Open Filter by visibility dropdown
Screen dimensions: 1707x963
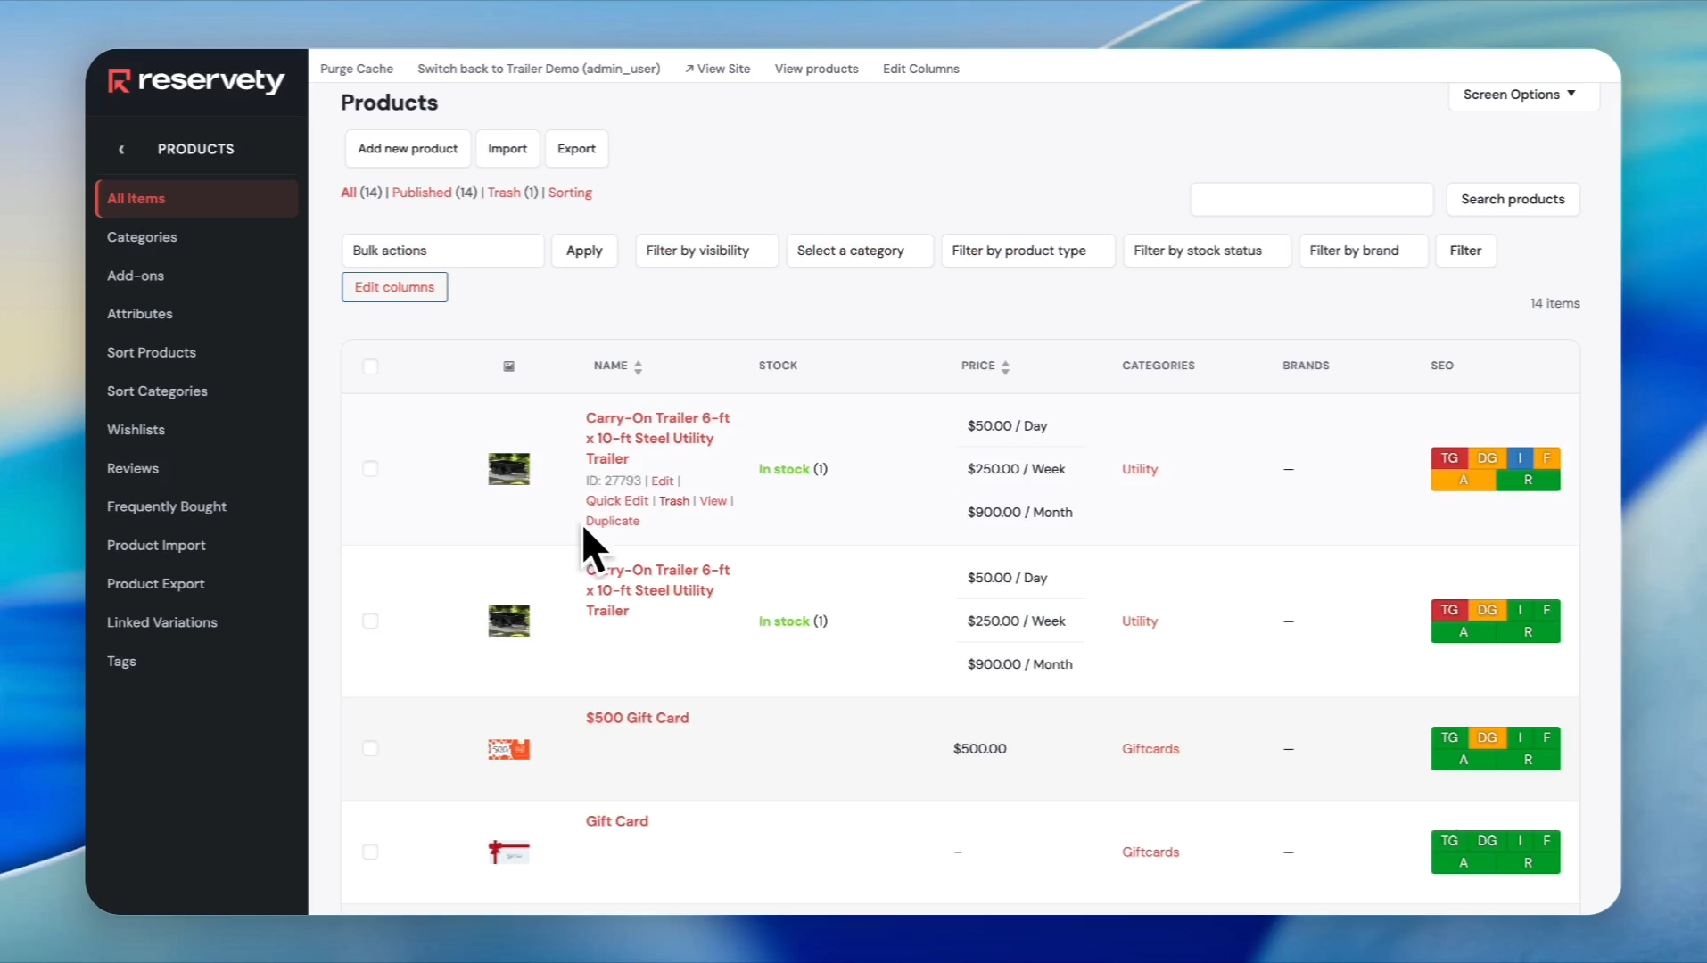pos(706,251)
